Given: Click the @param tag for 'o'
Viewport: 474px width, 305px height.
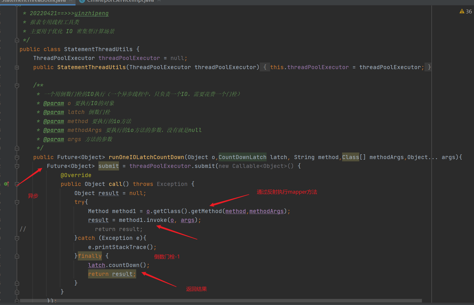Looking at the screenshot, I should click(x=53, y=103).
